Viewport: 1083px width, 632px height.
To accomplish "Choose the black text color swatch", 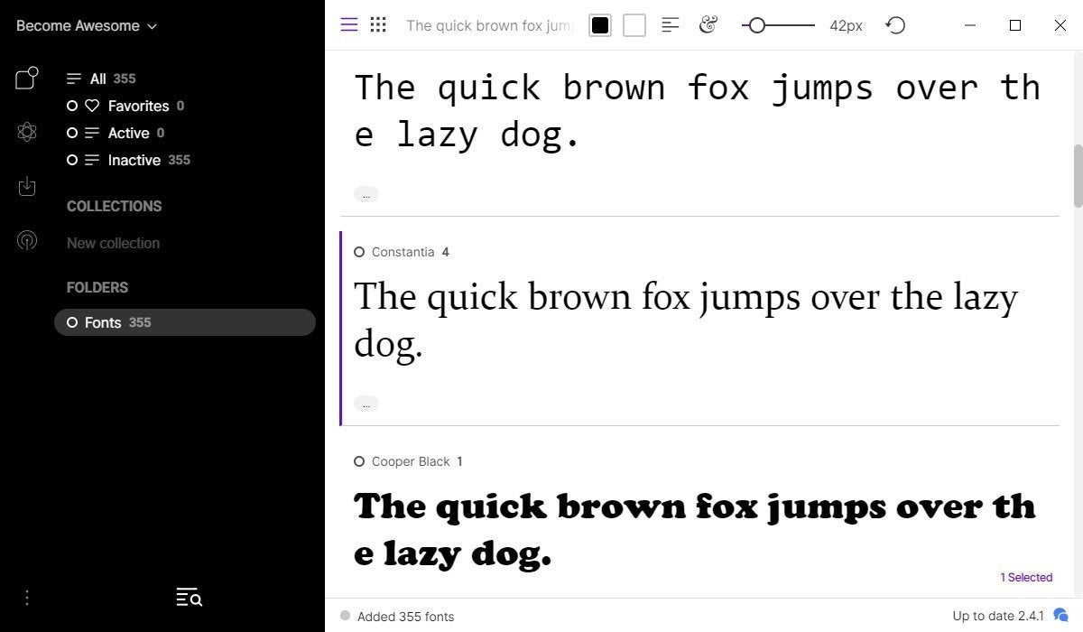I will pyautogui.click(x=600, y=25).
